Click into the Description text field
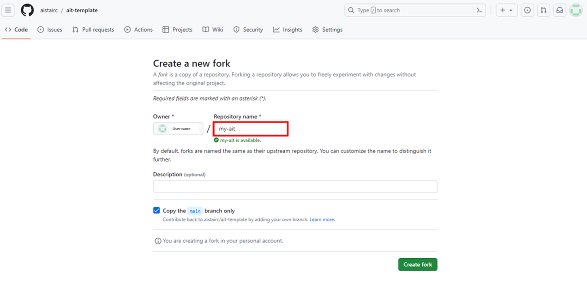The width and height of the screenshot is (587, 291). pos(295,187)
